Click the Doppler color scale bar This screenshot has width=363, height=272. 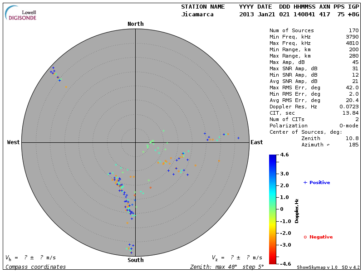coord(272,209)
